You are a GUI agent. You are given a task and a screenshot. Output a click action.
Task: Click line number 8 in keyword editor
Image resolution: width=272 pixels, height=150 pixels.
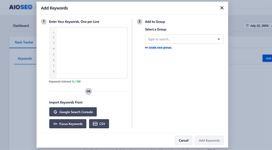[x=54, y=72]
